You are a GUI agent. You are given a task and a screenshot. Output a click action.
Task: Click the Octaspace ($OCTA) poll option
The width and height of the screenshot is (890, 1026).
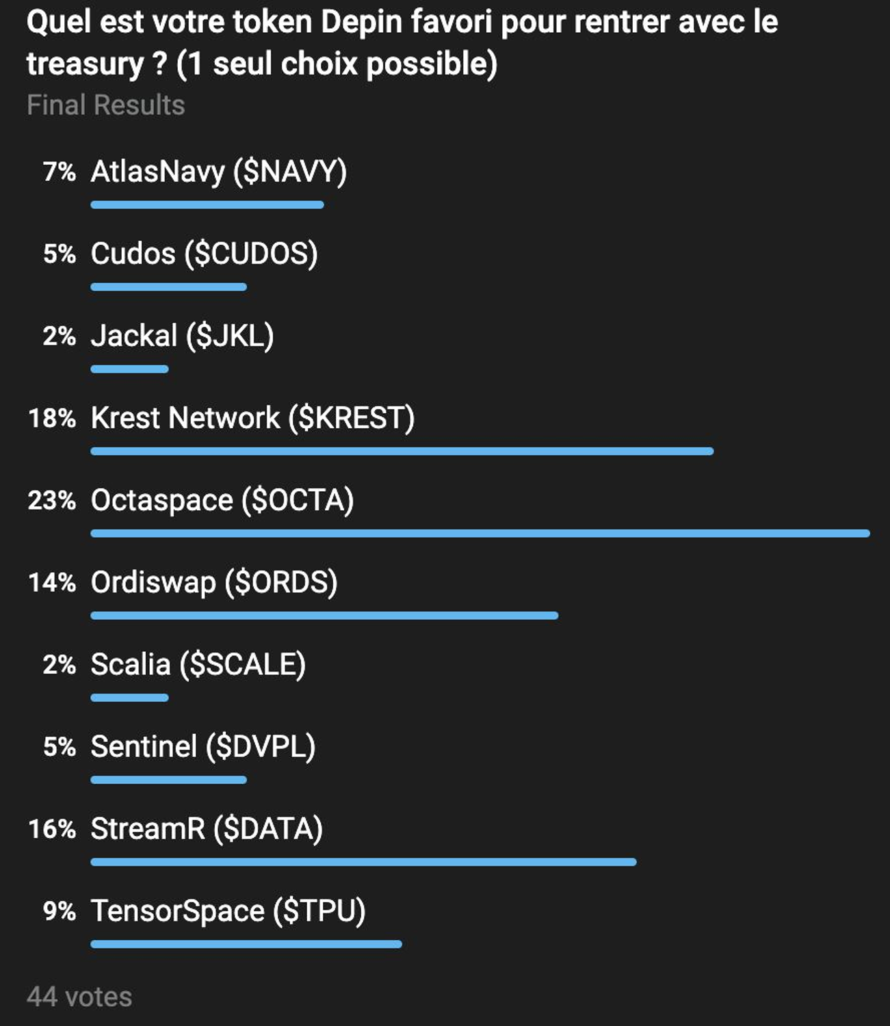click(x=222, y=500)
